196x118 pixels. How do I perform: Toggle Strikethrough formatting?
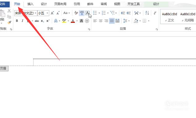pos(37,21)
